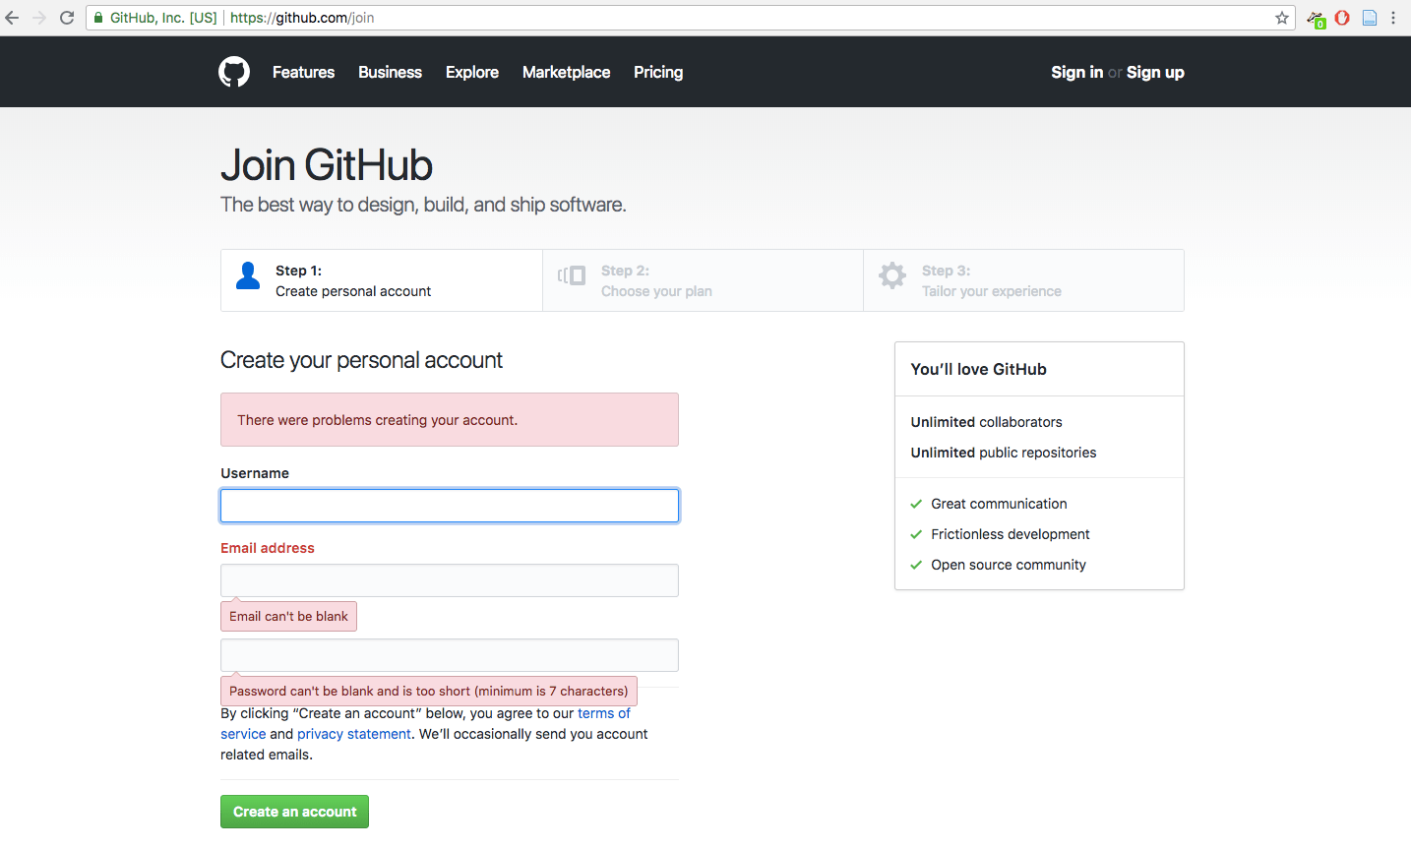
Task: Click the green lock security icon
Action: pyautogui.click(x=98, y=18)
